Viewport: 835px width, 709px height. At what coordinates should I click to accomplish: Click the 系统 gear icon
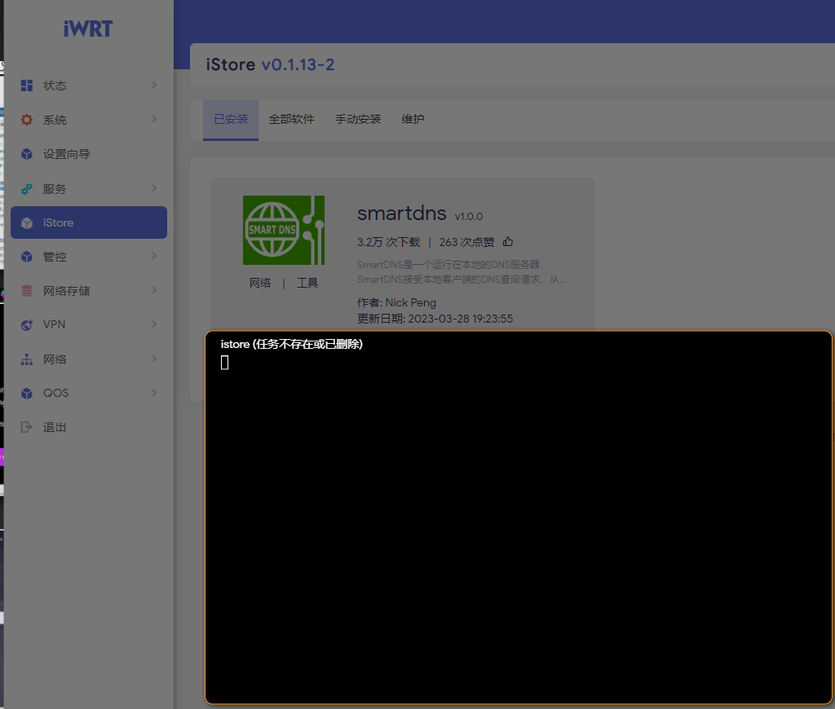(29, 119)
